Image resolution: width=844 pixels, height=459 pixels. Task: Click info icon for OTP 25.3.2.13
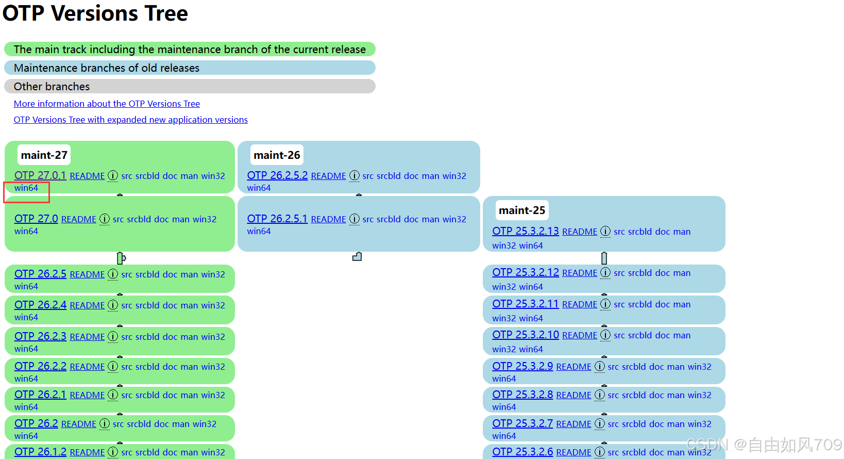pyautogui.click(x=605, y=232)
